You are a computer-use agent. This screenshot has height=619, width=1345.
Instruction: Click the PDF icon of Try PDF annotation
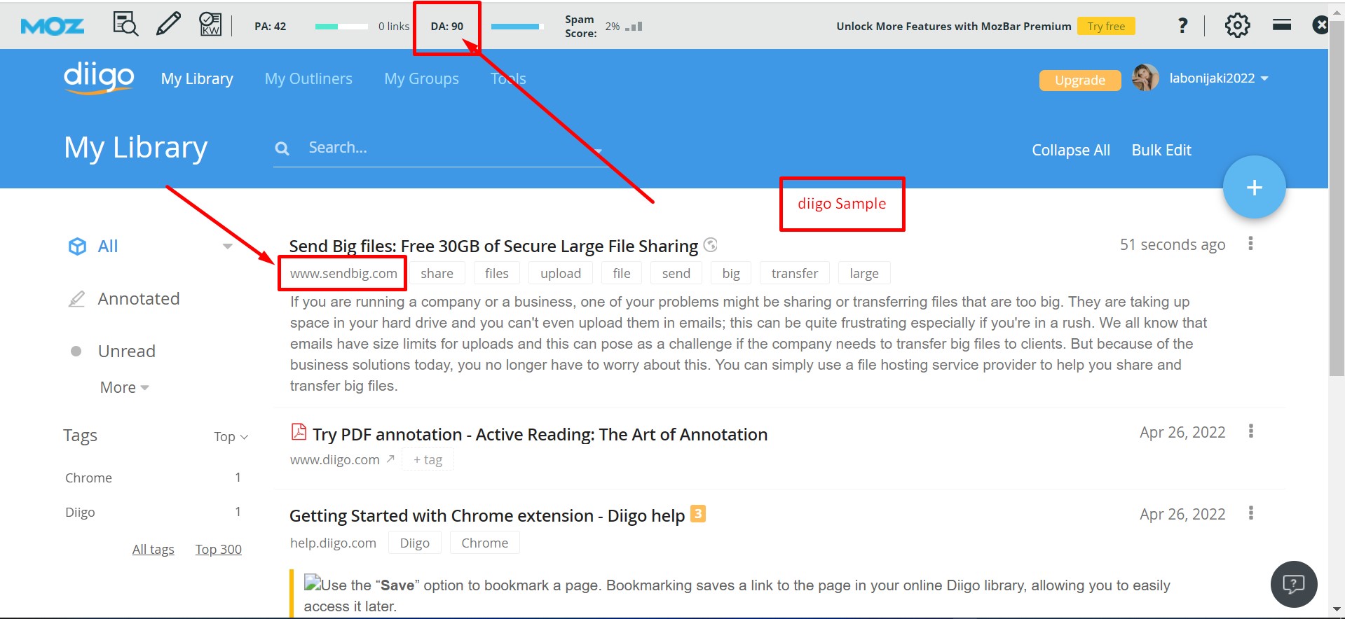299,431
